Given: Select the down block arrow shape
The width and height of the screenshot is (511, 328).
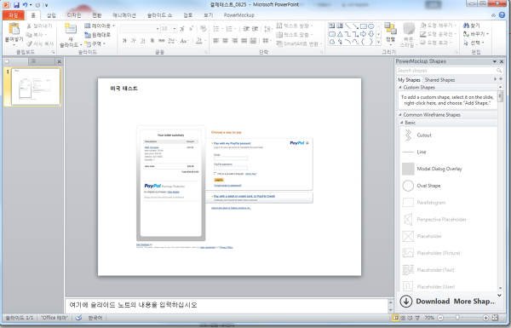Looking at the screenshot, I should pos(371,34).
